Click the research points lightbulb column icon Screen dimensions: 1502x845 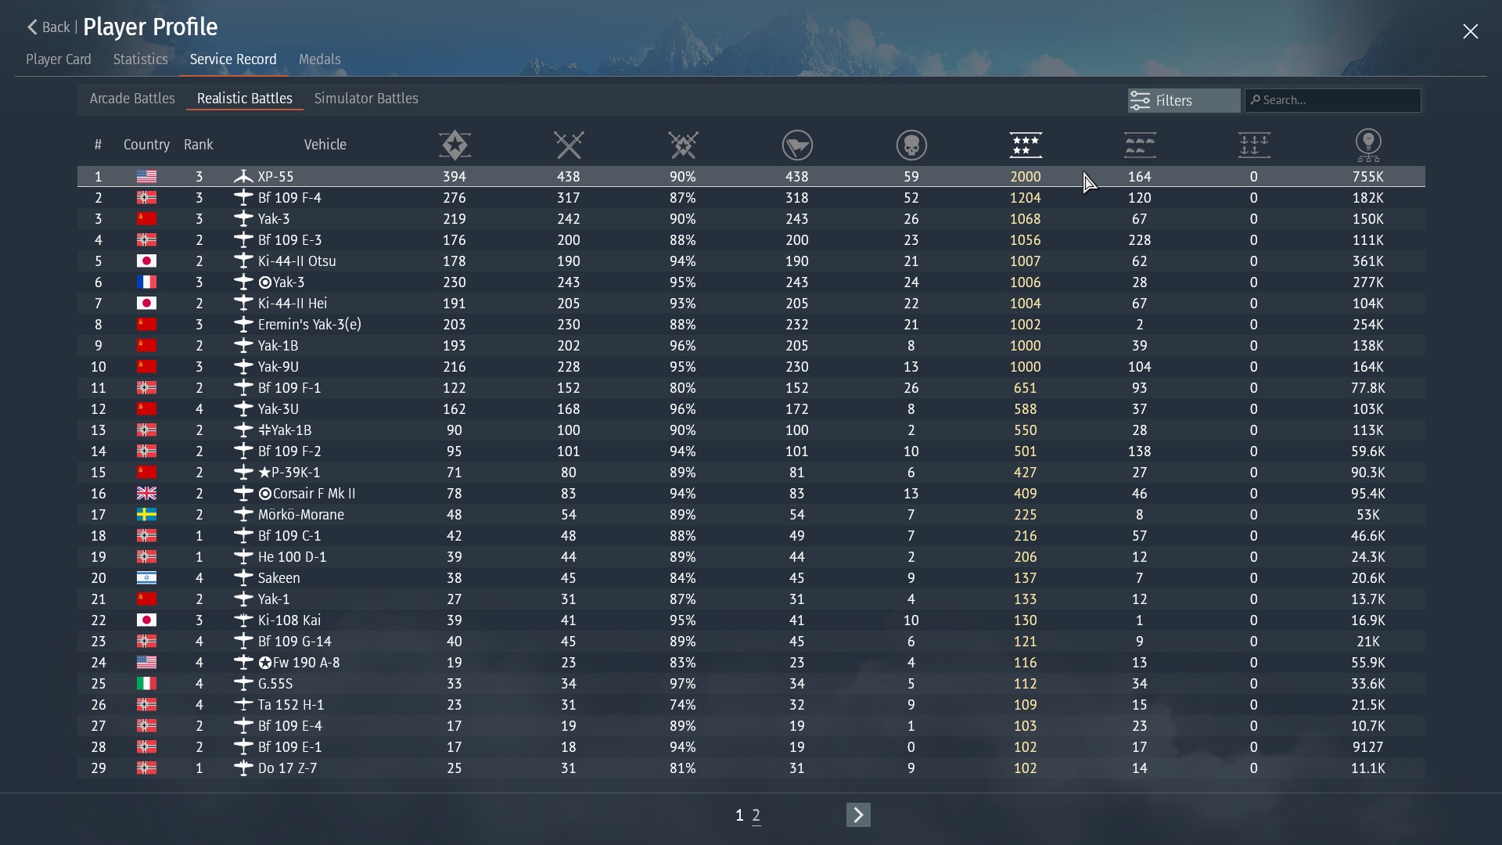tap(1368, 145)
